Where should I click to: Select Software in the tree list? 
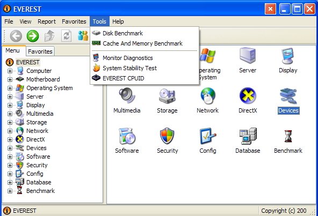(38, 157)
